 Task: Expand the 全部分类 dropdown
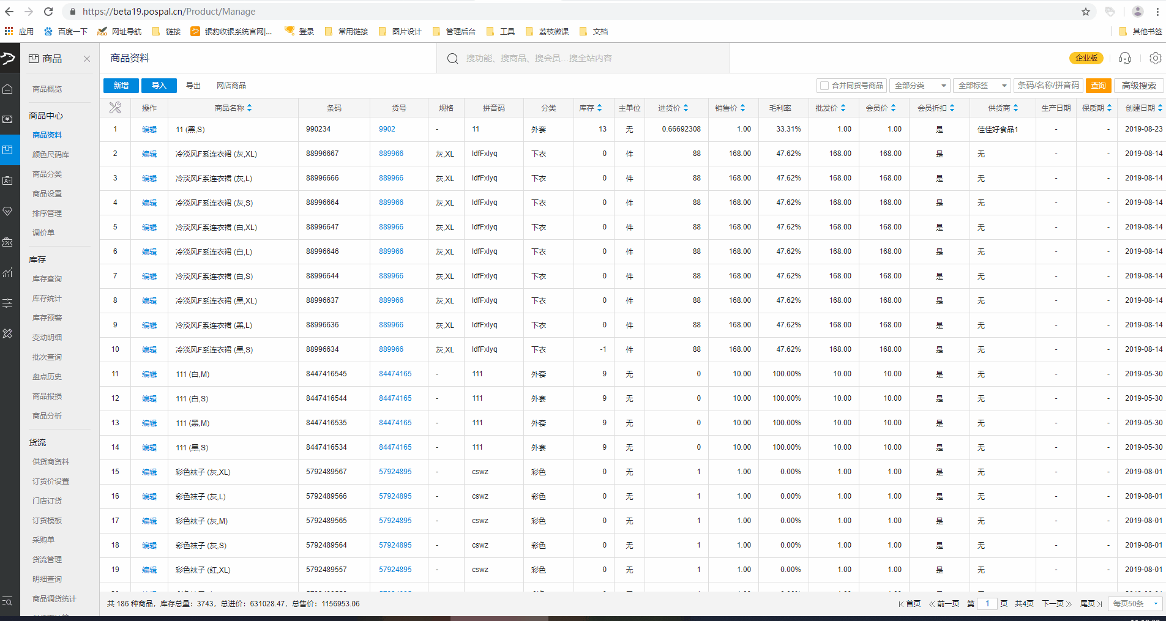coord(919,86)
